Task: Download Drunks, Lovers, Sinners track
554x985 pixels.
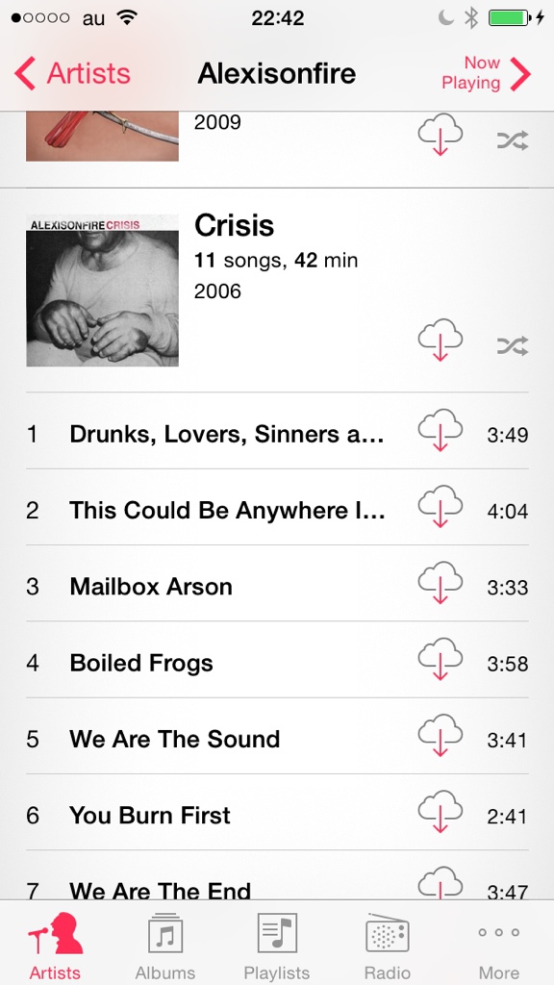Action: click(441, 429)
